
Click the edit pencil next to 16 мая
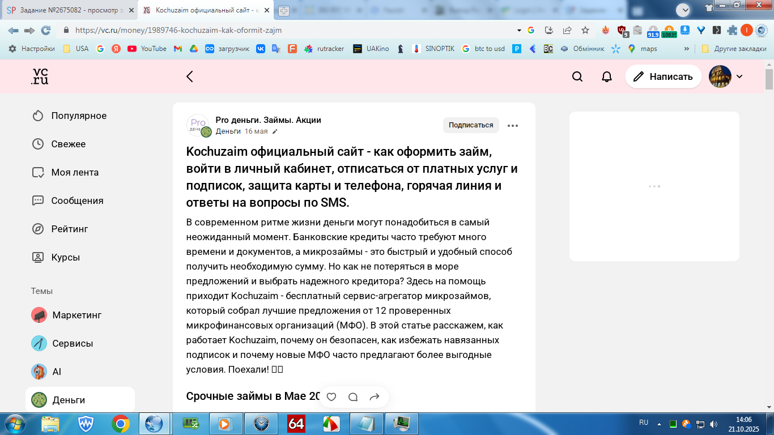click(275, 131)
